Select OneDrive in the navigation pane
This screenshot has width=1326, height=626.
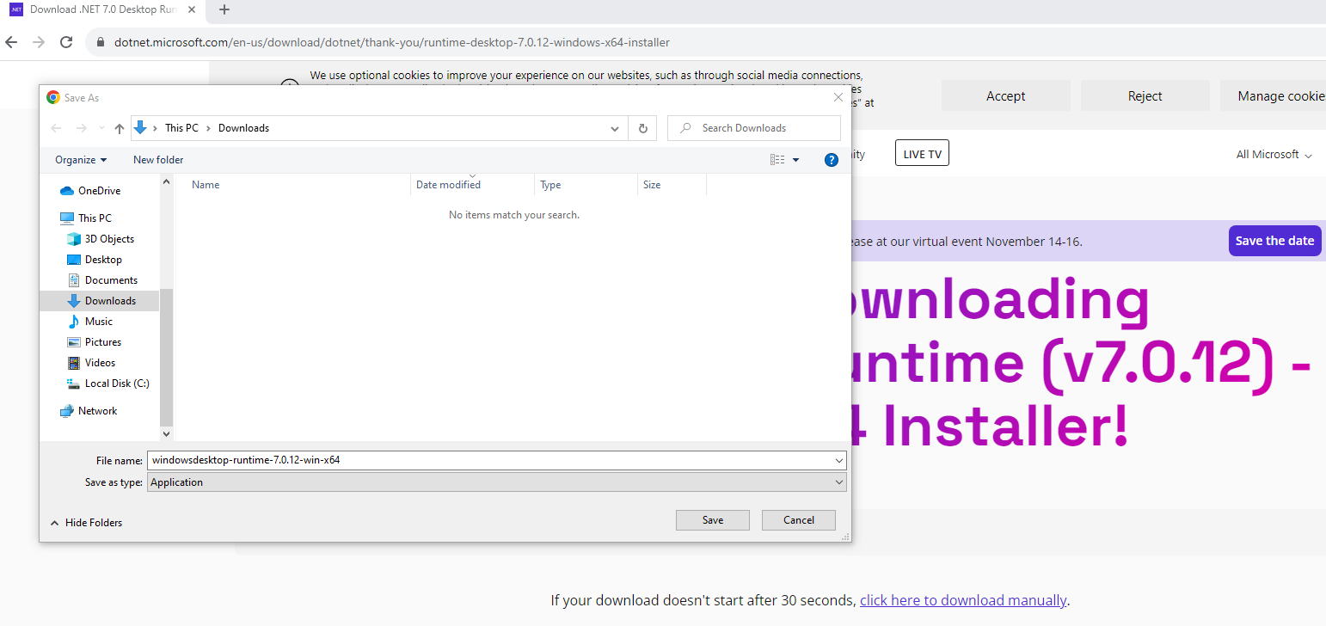99,191
